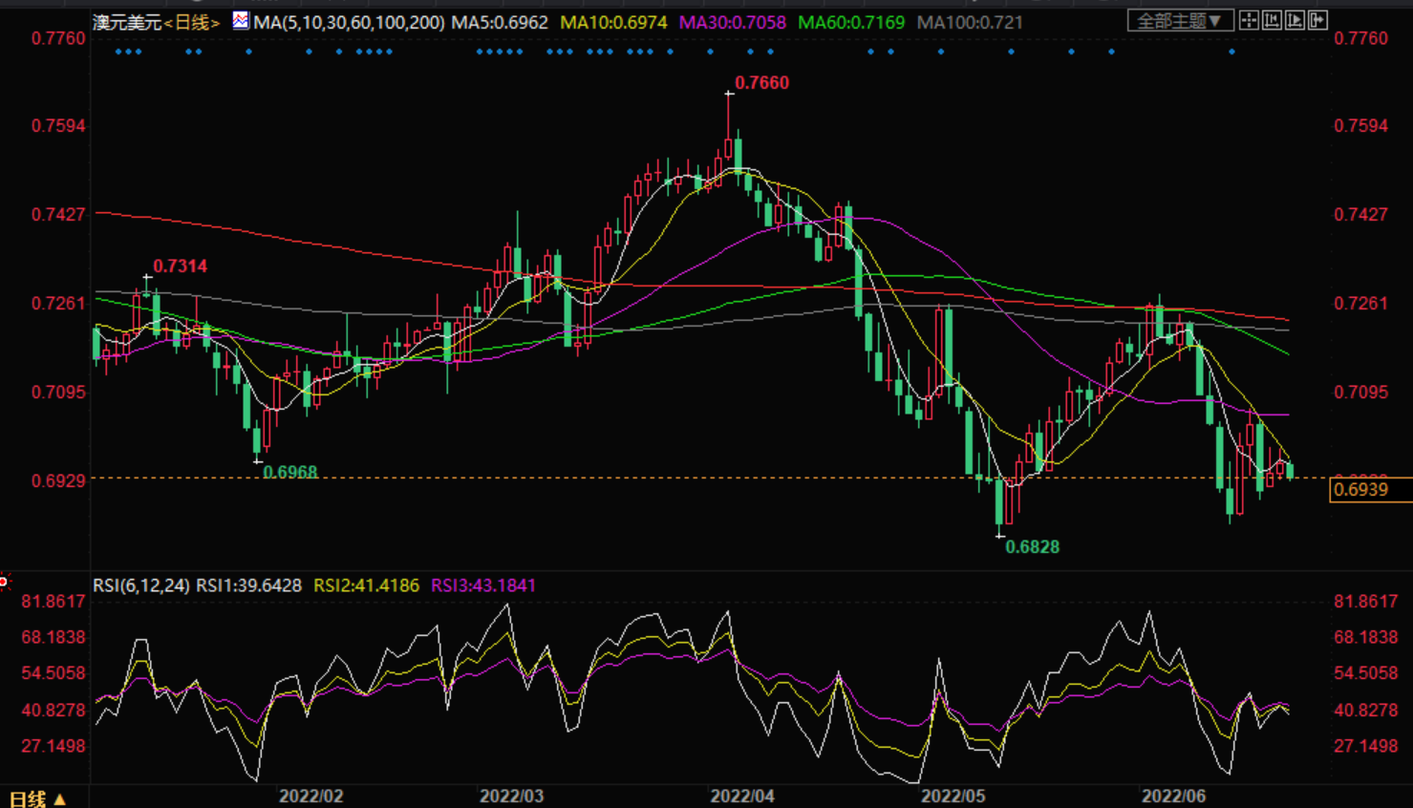The height and width of the screenshot is (808, 1413).
Task: Click the axis icon with right-pointing play arrow
Action: (x=1295, y=20)
